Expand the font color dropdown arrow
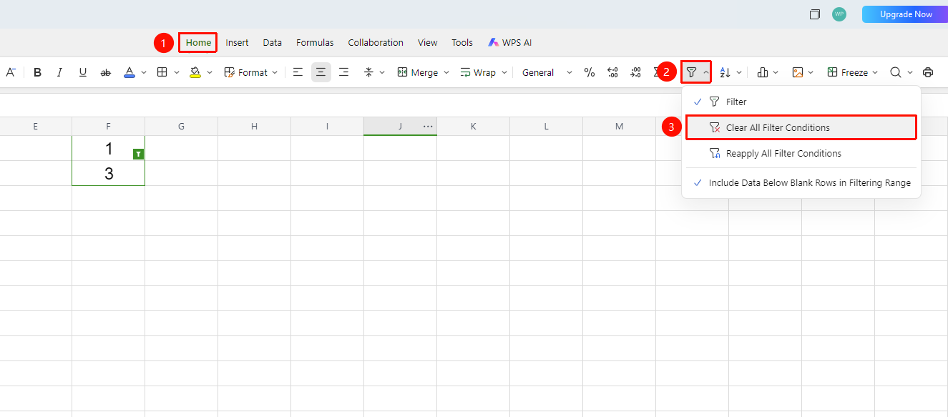 coord(144,72)
